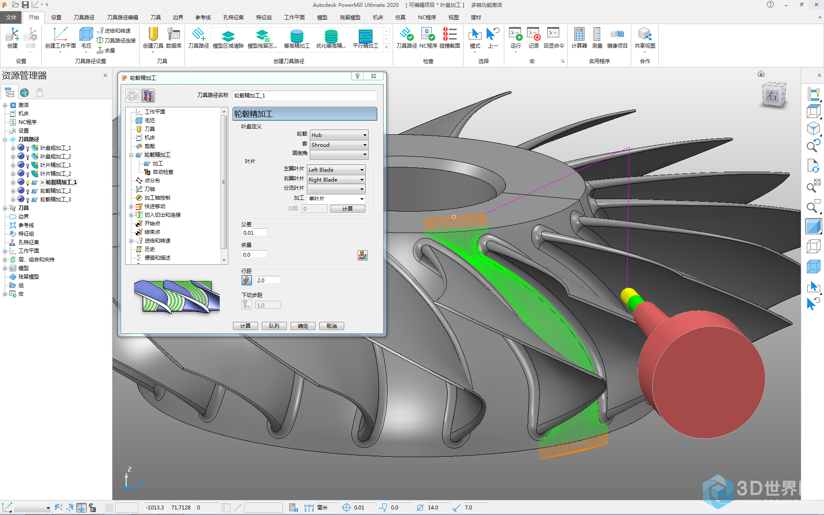
Task: Toggle the checkmark status of 叶片精加工_1
Action: click(21, 165)
